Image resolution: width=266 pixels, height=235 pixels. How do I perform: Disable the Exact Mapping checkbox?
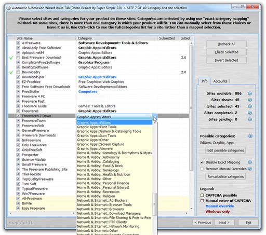point(202,162)
